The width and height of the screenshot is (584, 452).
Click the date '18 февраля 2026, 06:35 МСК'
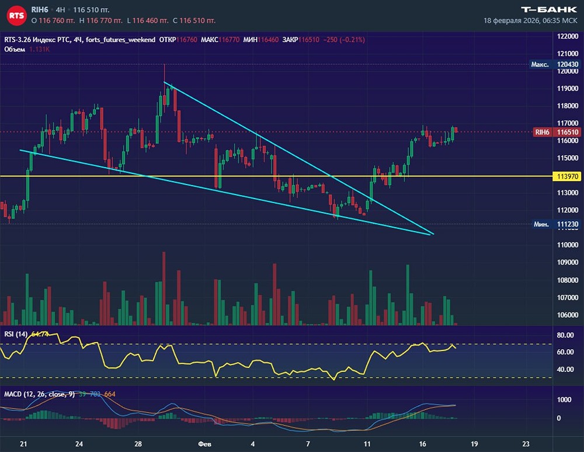pyautogui.click(x=530, y=20)
